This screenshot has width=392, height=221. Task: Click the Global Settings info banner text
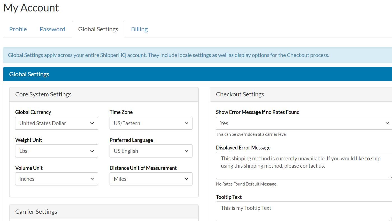point(168,55)
